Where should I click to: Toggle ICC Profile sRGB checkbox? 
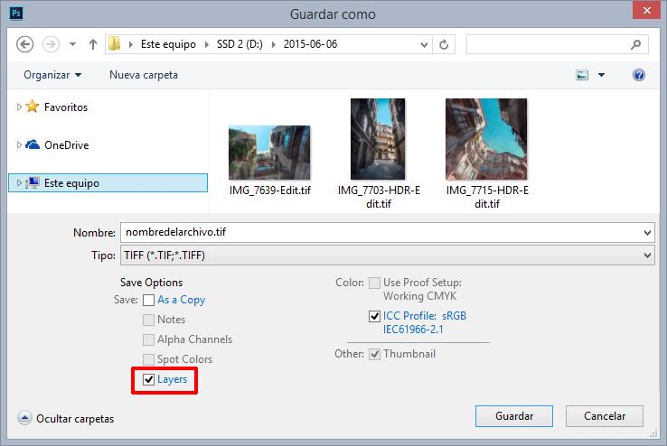374,316
